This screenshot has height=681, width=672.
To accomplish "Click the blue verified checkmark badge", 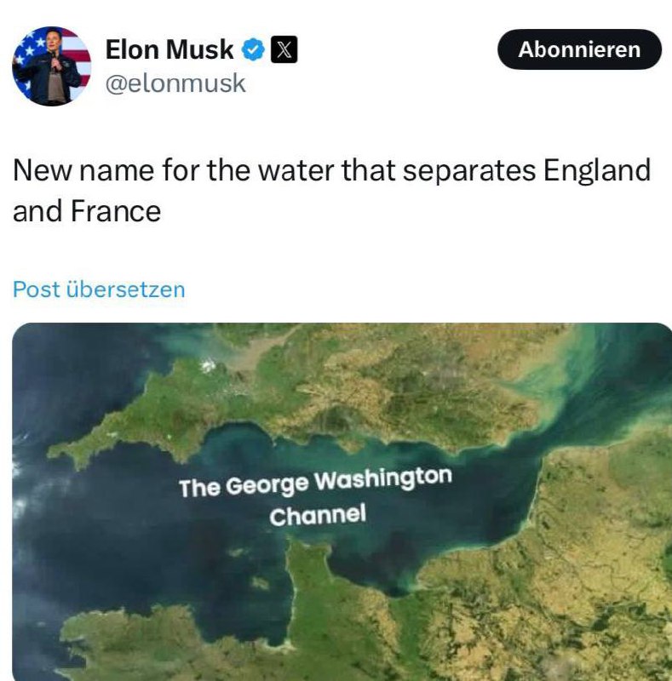I will click(253, 49).
